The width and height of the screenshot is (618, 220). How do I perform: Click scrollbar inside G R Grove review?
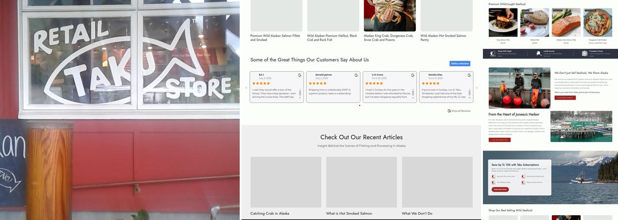click(413, 93)
